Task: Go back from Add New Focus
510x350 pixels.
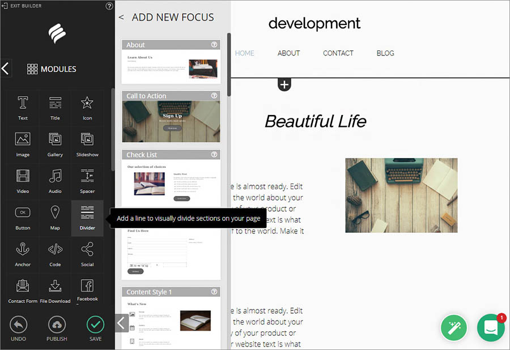Action: (x=121, y=17)
